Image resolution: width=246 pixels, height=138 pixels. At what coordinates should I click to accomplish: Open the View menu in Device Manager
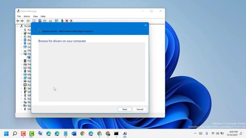tap(35, 16)
